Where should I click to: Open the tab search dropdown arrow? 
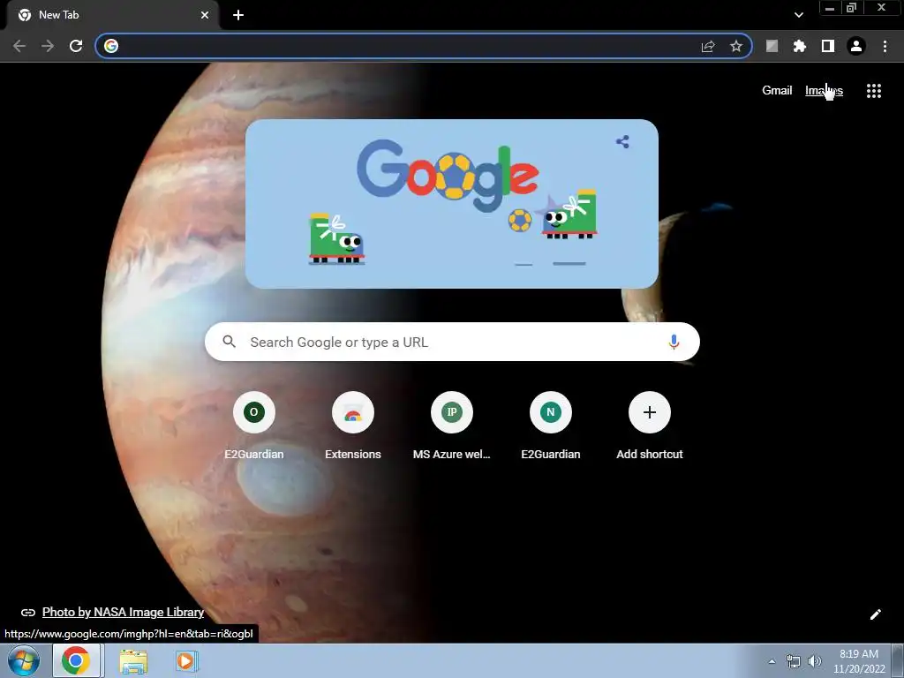pyautogui.click(x=798, y=15)
